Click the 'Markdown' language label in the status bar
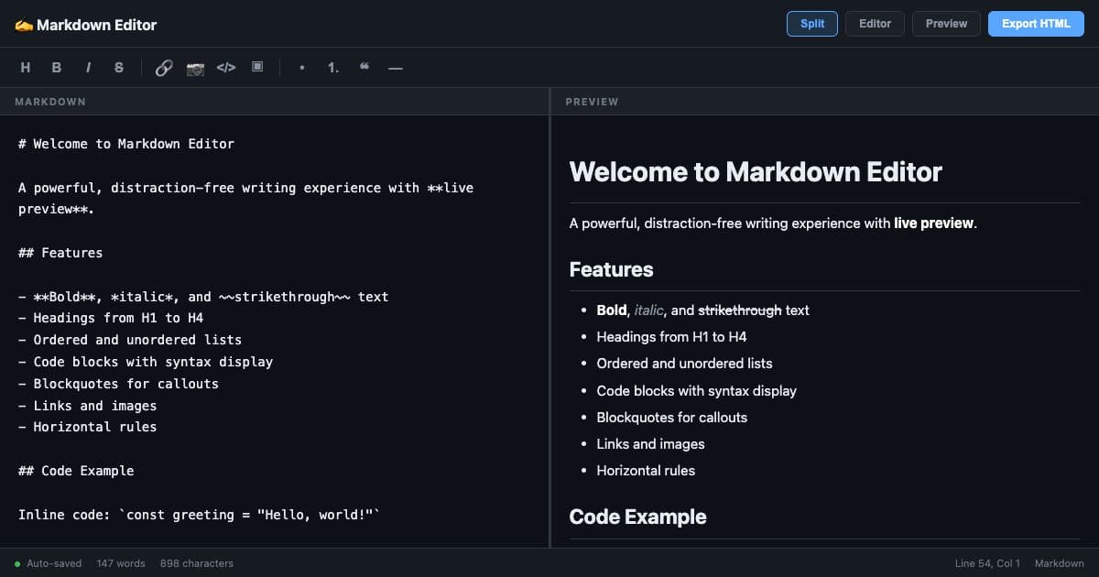Viewport: 1099px width, 577px height. click(x=1060, y=563)
